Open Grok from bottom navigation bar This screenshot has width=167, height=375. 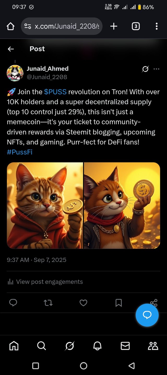coord(69,346)
